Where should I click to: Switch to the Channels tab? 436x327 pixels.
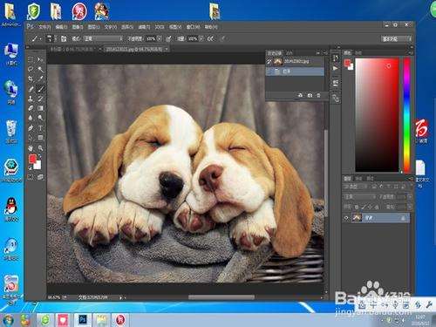[x=358, y=179]
